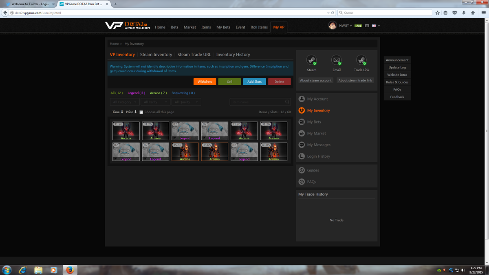Open My Account from sidebar icon
The width and height of the screenshot is (489, 275).
(302, 99)
